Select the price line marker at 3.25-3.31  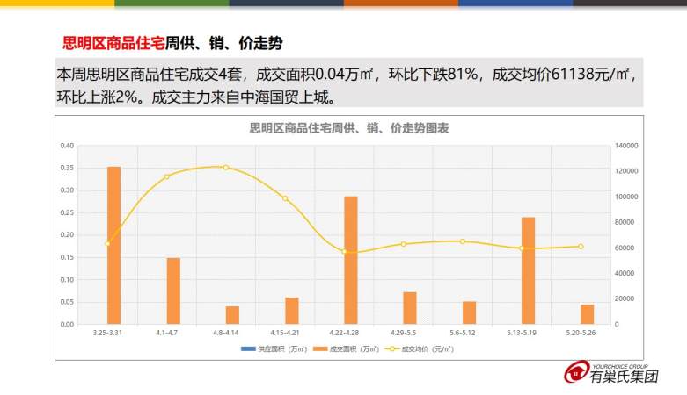click(x=107, y=244)
